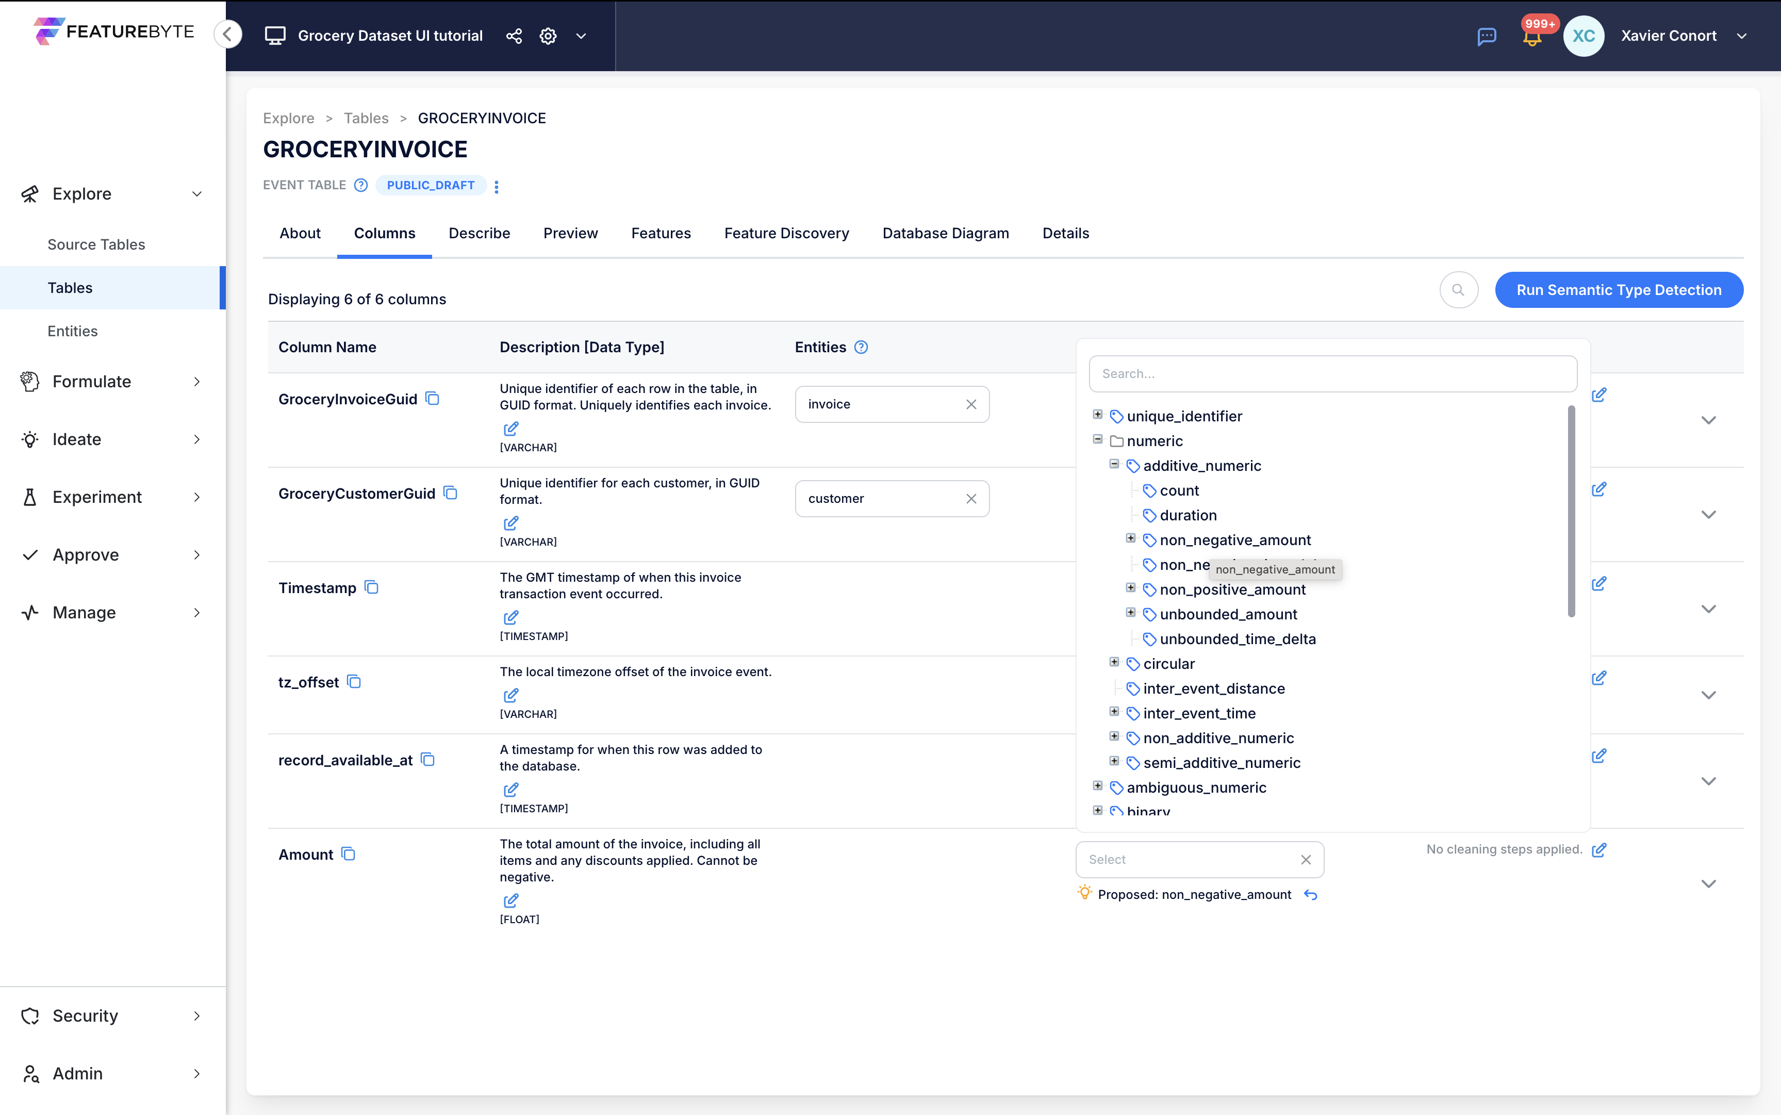Edit description of GroceryCustomerGuid
Viewport: 1781px width, 1115px height.
pyautogui.click(x=511, y=523)
